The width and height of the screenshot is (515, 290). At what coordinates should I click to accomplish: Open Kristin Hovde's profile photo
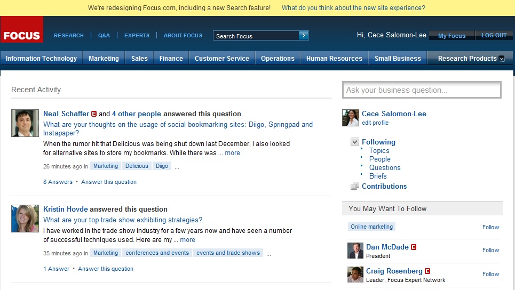pos(25,219)
